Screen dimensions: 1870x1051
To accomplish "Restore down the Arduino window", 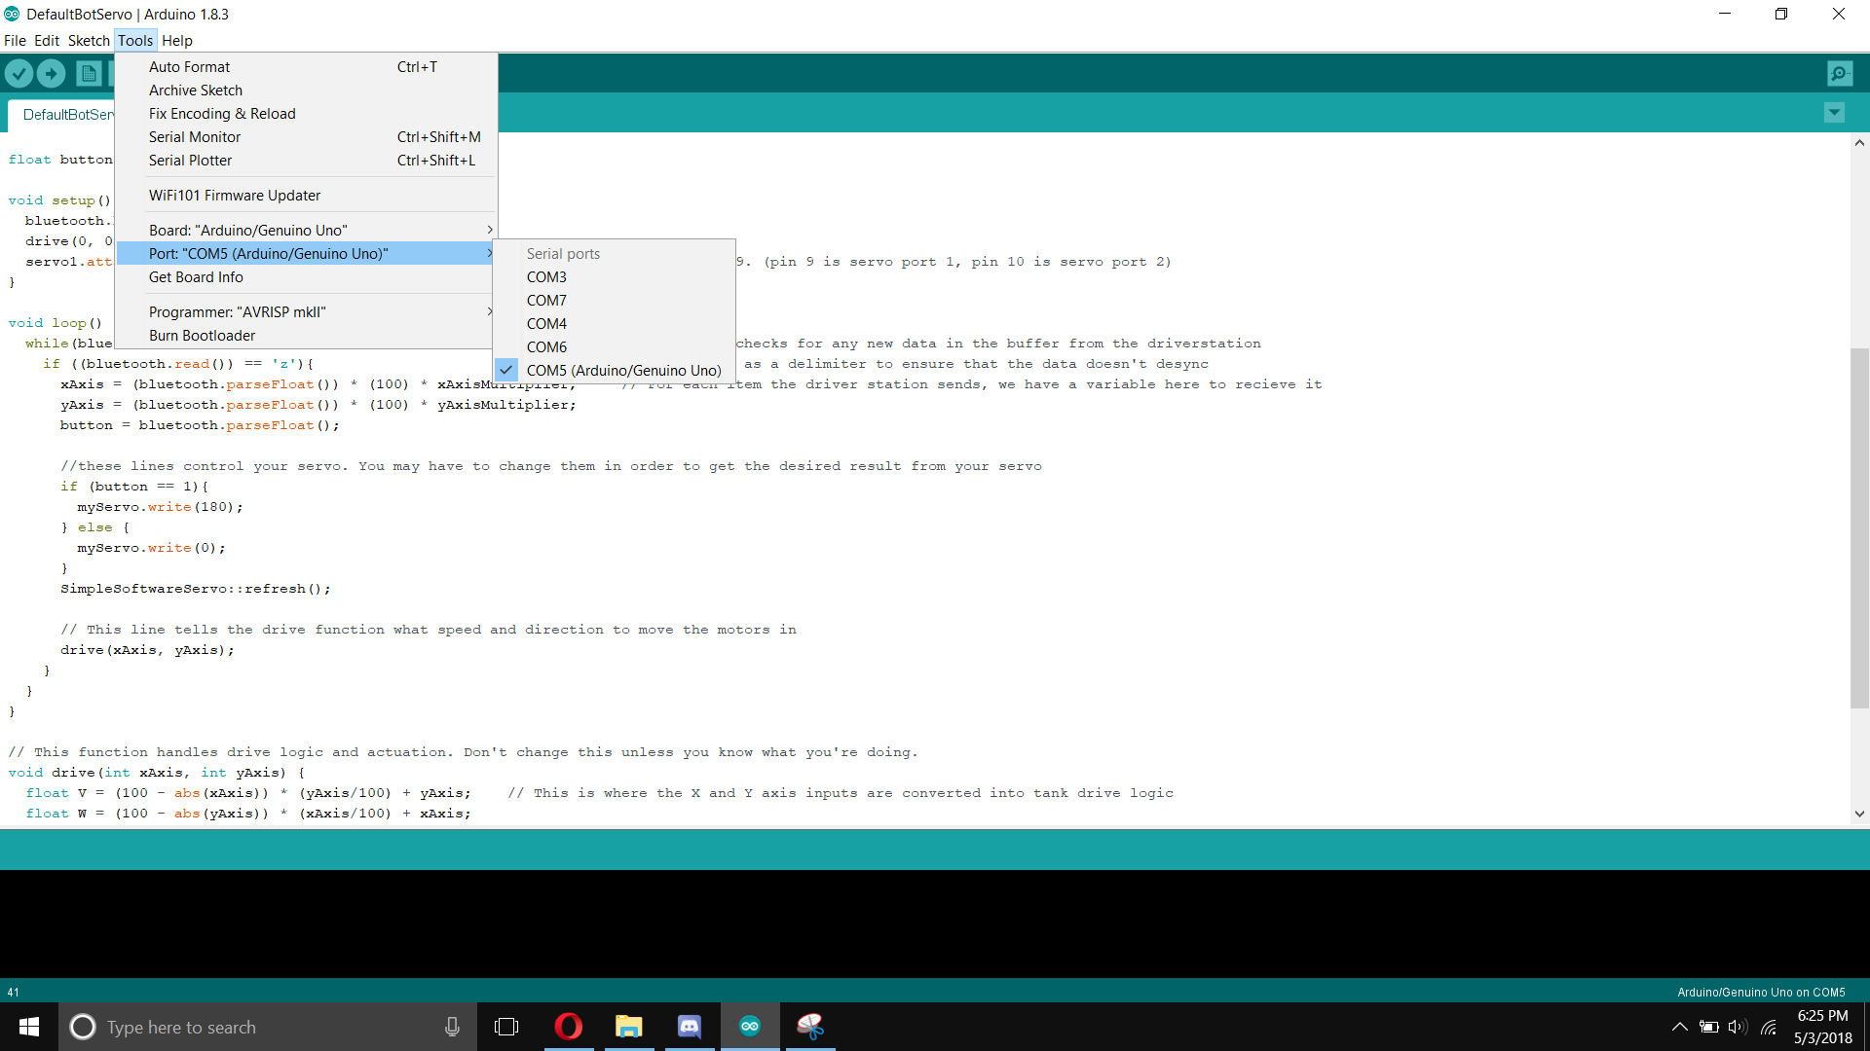I will coord(1781,14).
